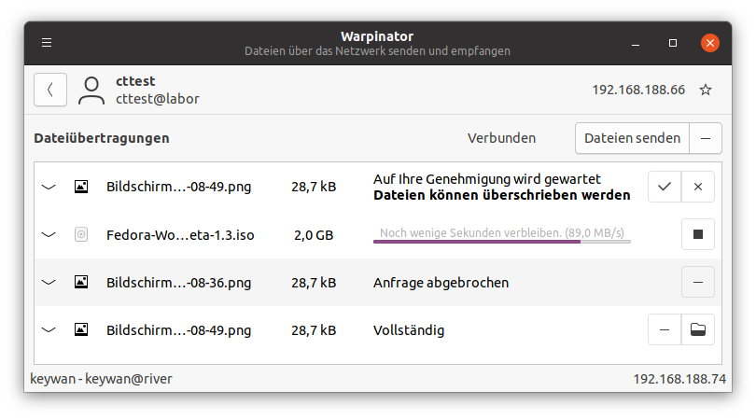This screenshot has width=756, height=419.
Task: Expand the cancelled 08-36 transfer row
Action: click(x=49, y=282)
